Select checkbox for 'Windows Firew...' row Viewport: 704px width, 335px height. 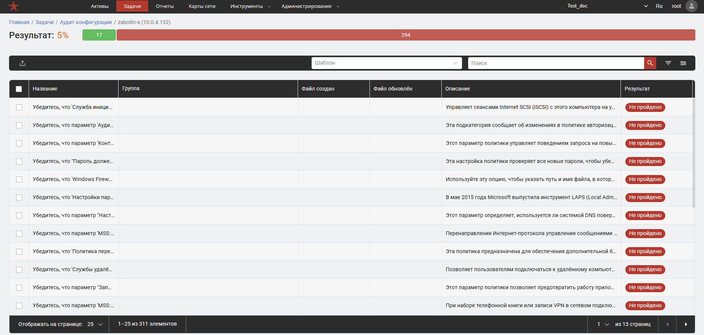point(19,180)
